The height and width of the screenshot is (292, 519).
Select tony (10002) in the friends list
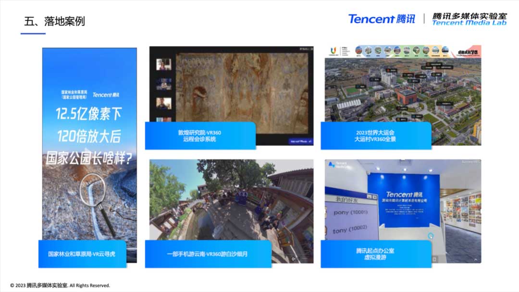coord(349,229)
